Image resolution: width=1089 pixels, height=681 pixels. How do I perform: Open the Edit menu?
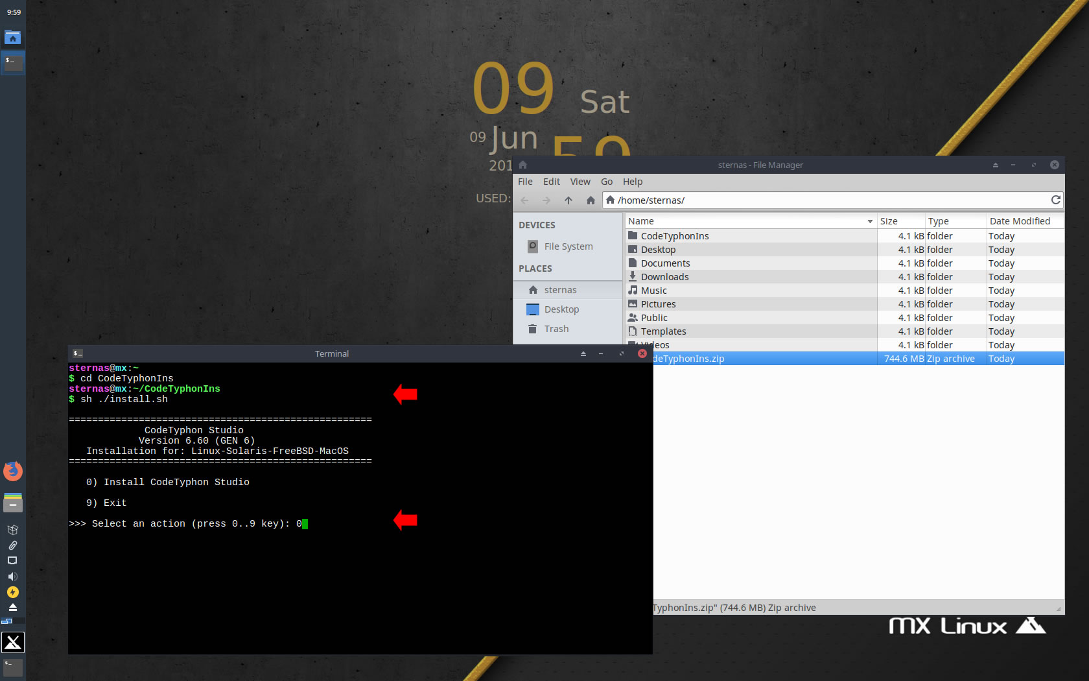(552, 182)
